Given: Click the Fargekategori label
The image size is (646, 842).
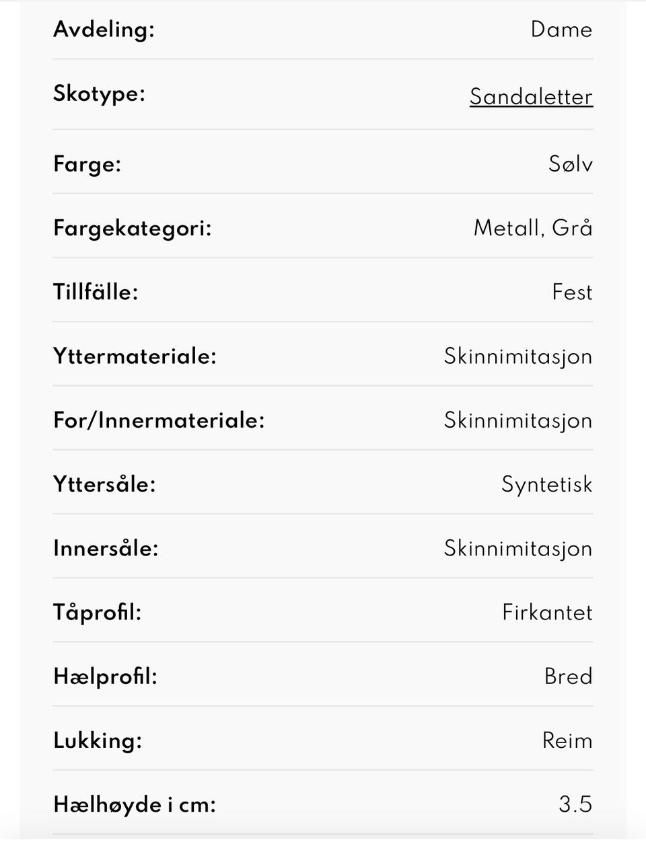Looking at the screenshot, I should (x=133, y=229).
